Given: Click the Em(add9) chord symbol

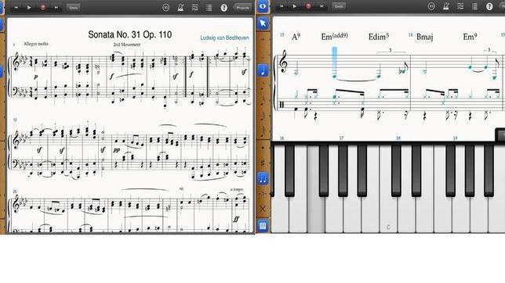Looking at the screenshot, I should 334,36.
